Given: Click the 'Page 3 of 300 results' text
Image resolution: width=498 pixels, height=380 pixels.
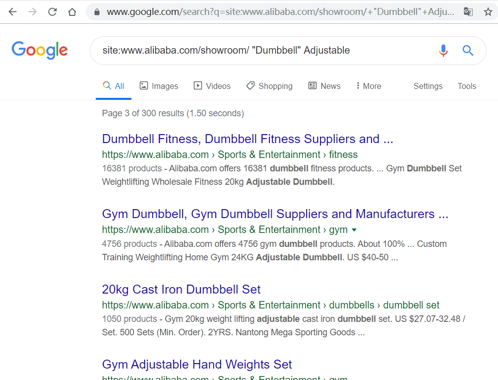Looking at the screenshot, I should point(173,113).
